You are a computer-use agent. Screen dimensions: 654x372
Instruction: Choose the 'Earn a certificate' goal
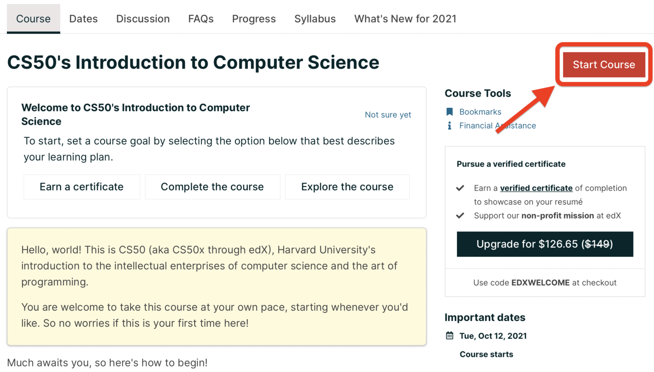pyautogui.click(x=82, y=186)
